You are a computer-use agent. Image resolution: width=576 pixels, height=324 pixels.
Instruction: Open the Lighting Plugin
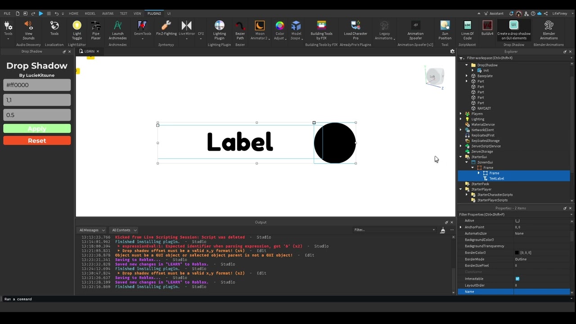[220, 30]
